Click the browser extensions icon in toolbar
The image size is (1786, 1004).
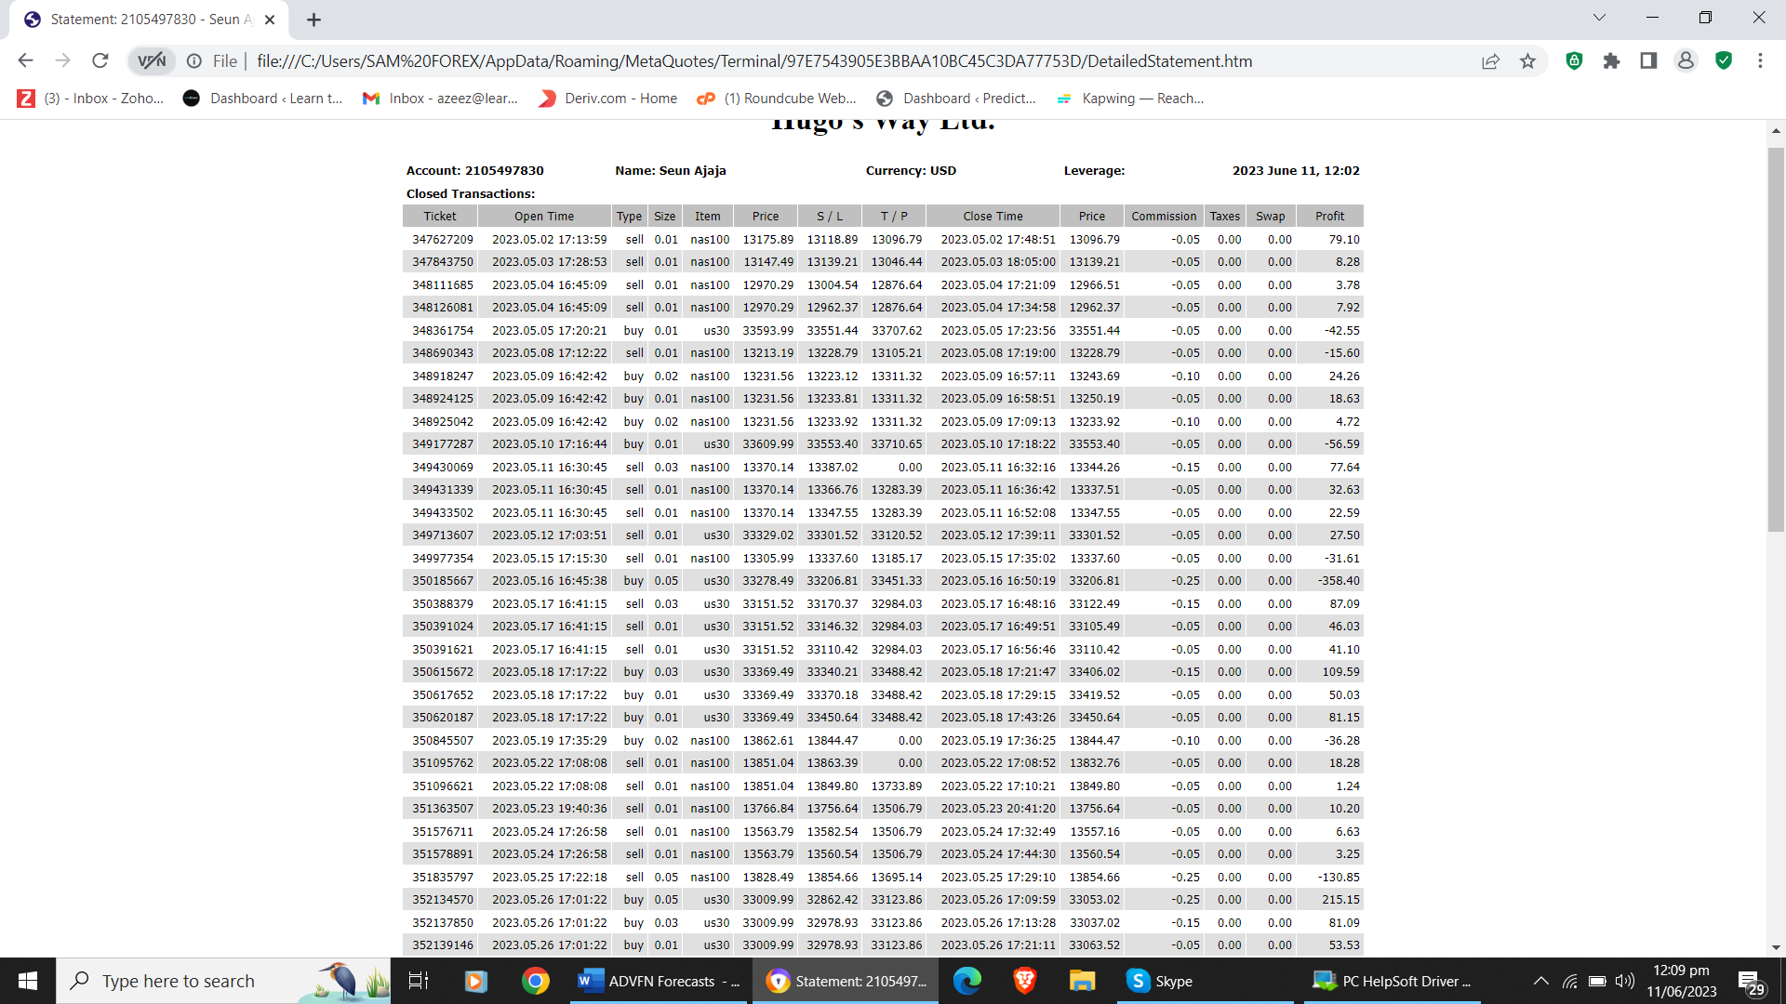[x=1612, y=61]
